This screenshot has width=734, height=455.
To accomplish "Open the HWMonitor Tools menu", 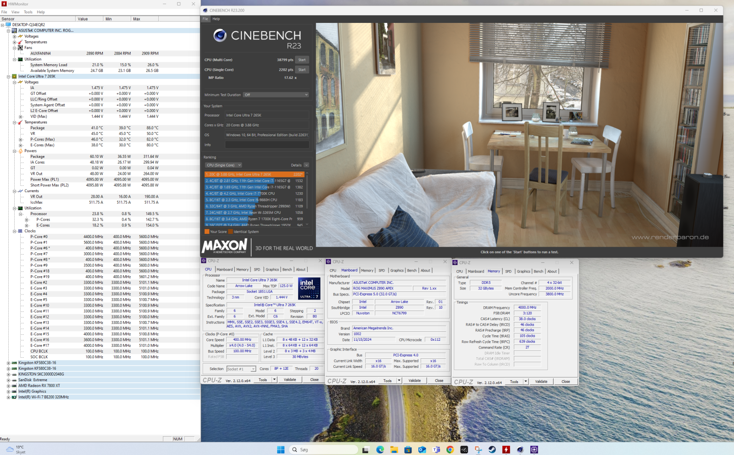I will point(28,12).
